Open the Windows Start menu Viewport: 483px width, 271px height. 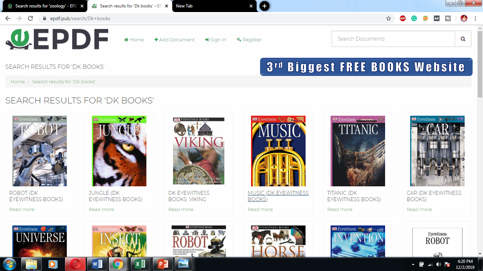click(9, 264)
